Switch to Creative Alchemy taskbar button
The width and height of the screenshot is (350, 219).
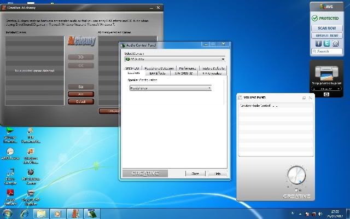[x=75, y=214]
